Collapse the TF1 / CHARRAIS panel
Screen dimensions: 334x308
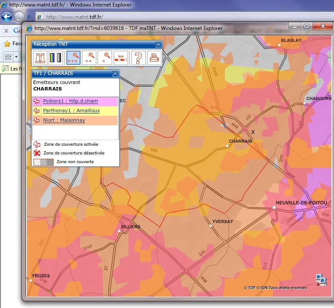coord(115,74)
